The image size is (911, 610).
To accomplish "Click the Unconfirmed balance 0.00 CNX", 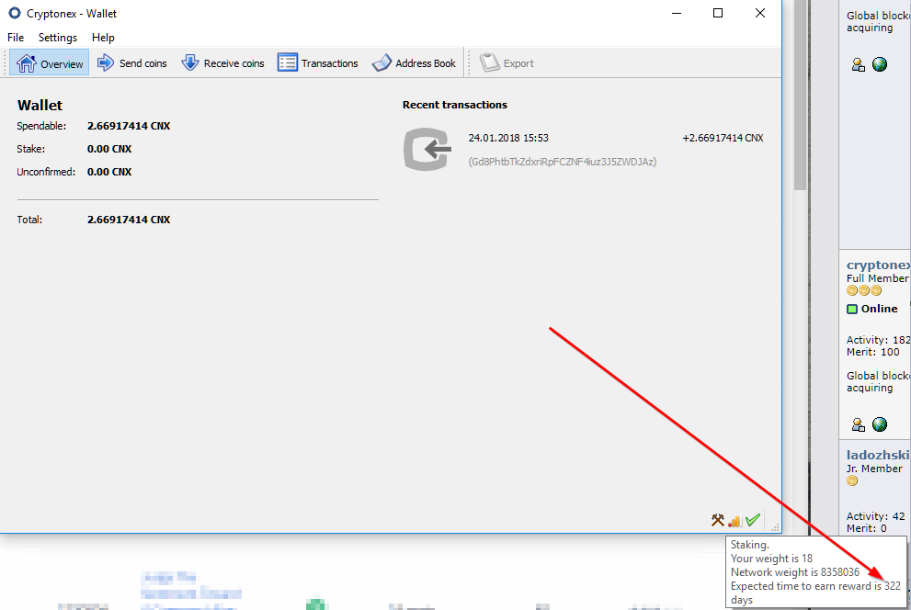I will pos(109,172).
